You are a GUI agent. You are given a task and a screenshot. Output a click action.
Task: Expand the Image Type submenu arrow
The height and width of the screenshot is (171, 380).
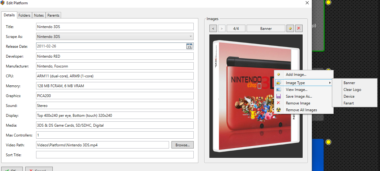point(330,83)
